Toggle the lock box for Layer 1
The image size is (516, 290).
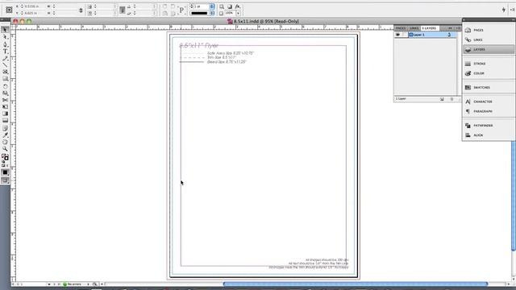click(405, 35)
